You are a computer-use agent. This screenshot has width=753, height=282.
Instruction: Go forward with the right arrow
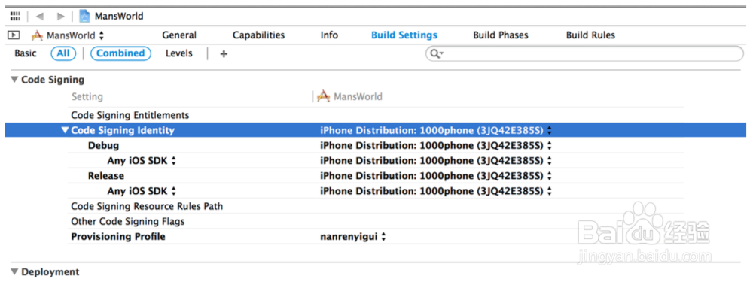pos(60,17)
